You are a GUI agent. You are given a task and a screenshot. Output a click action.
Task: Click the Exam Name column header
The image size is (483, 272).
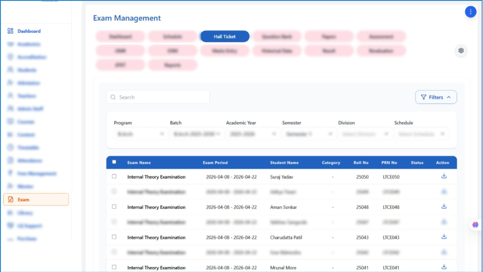pos(139,162)
